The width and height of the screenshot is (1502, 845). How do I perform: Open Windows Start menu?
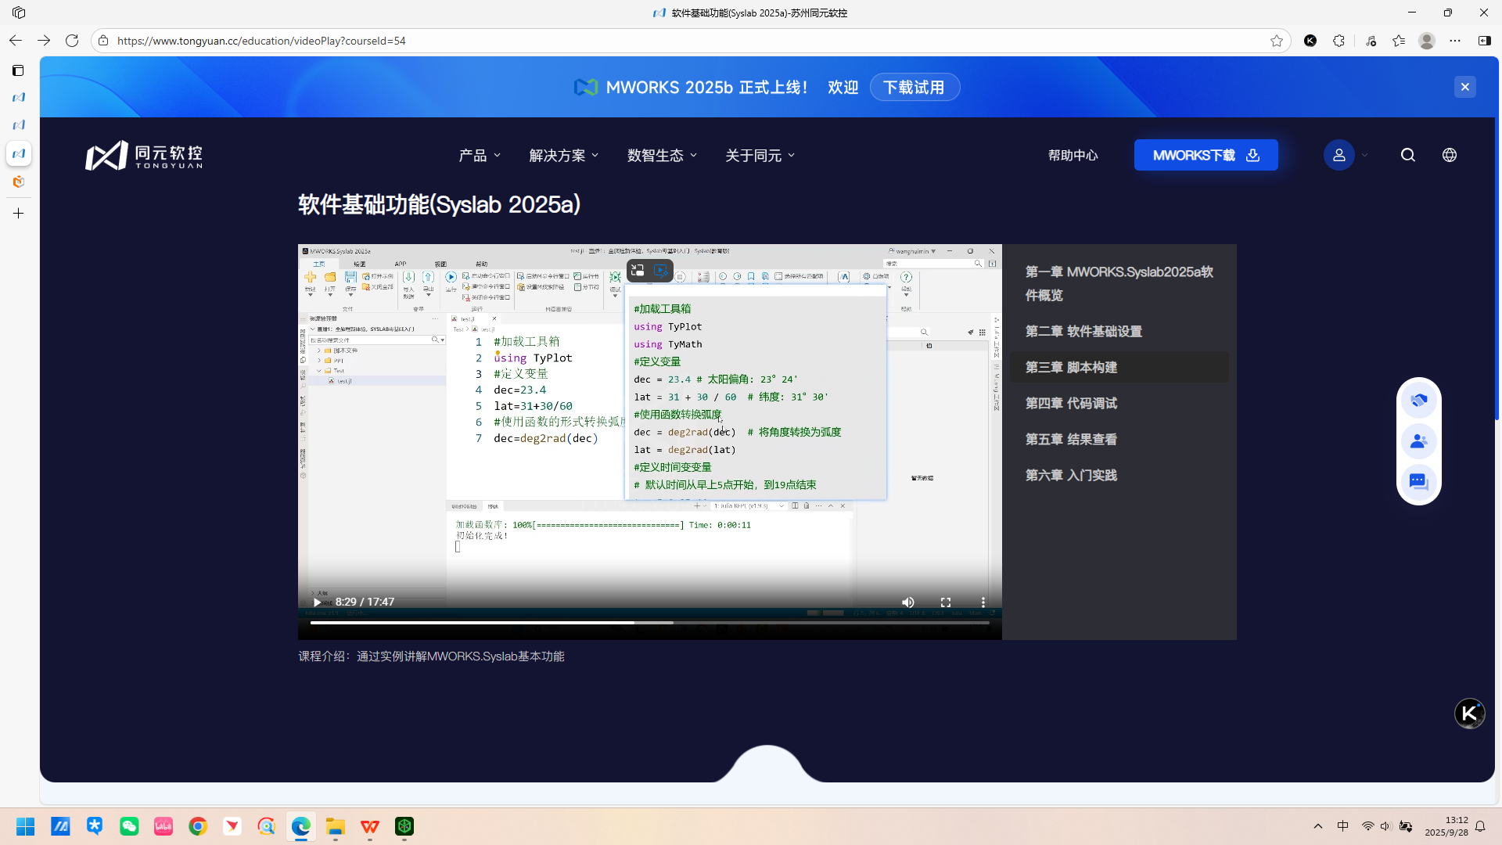tap(25, 826)
